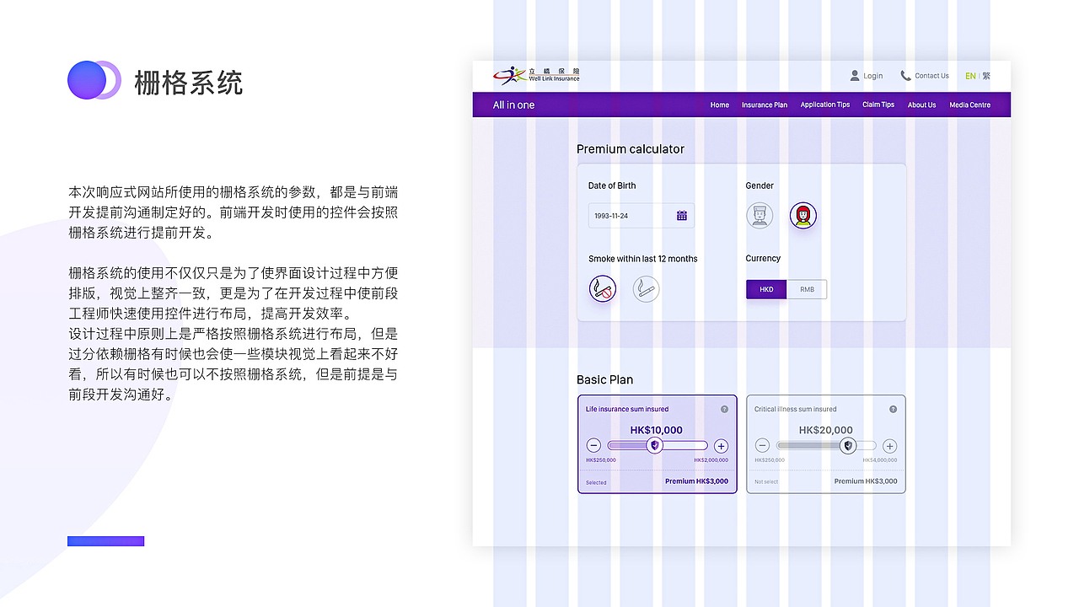Switch language to EN

click(x=970, y=76)
